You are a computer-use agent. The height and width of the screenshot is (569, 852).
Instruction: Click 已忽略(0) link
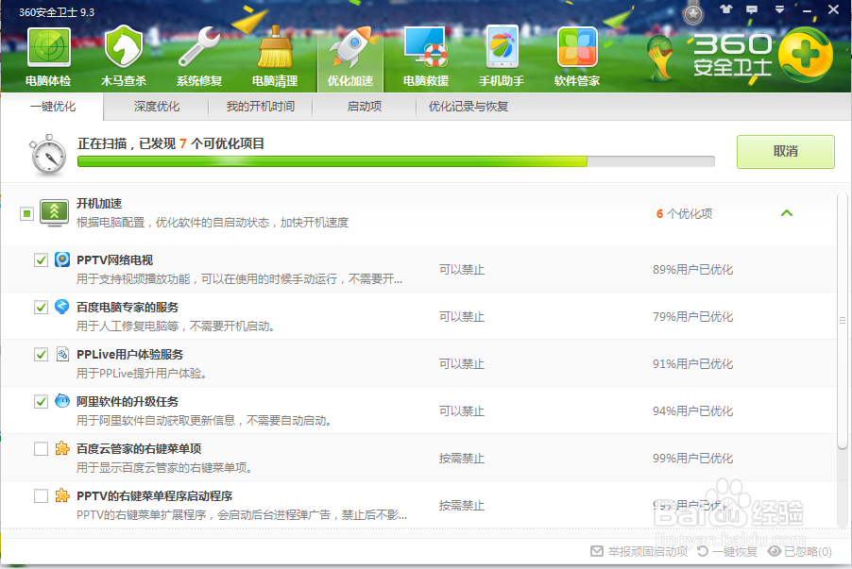click(808, 552)
